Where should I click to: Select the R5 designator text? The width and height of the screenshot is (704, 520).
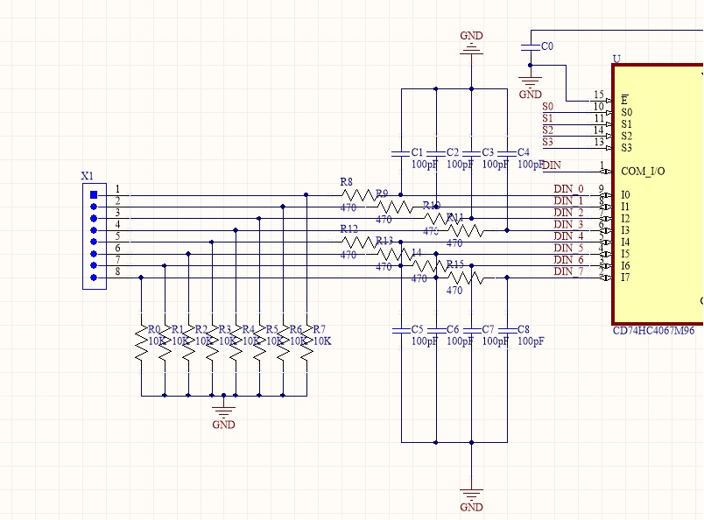272,330
